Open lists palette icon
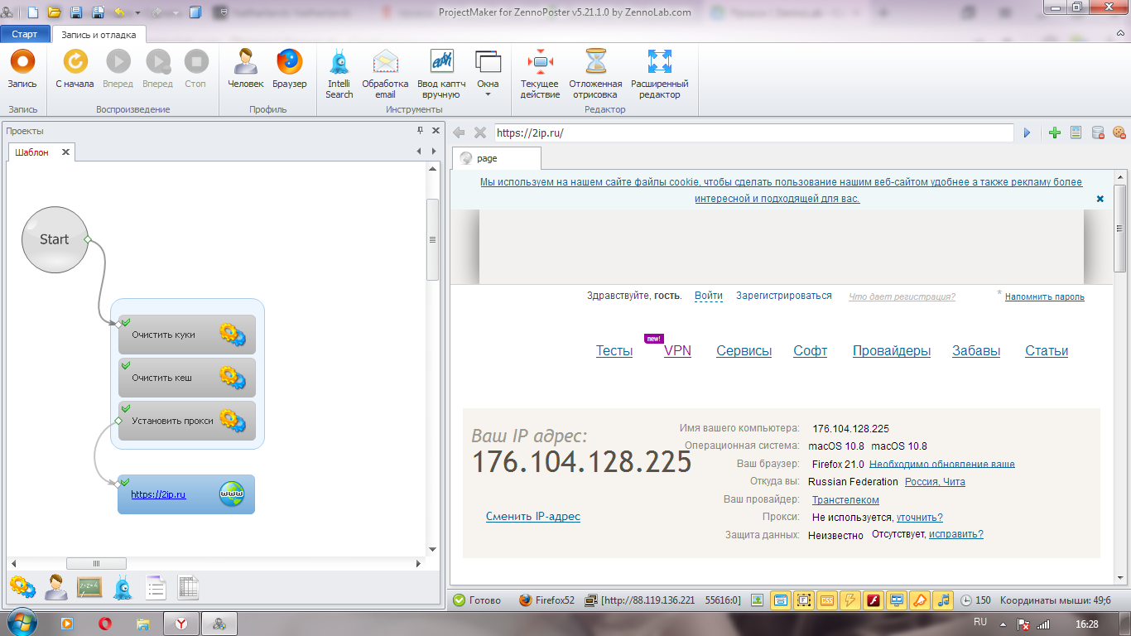 tap(156, 587)
